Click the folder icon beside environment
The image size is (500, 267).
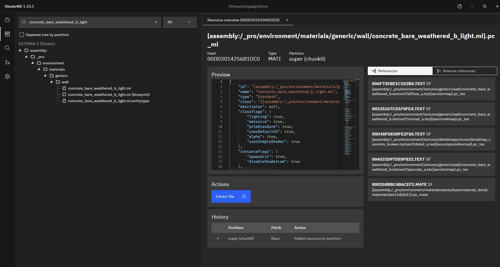click(x=39, y=63)
